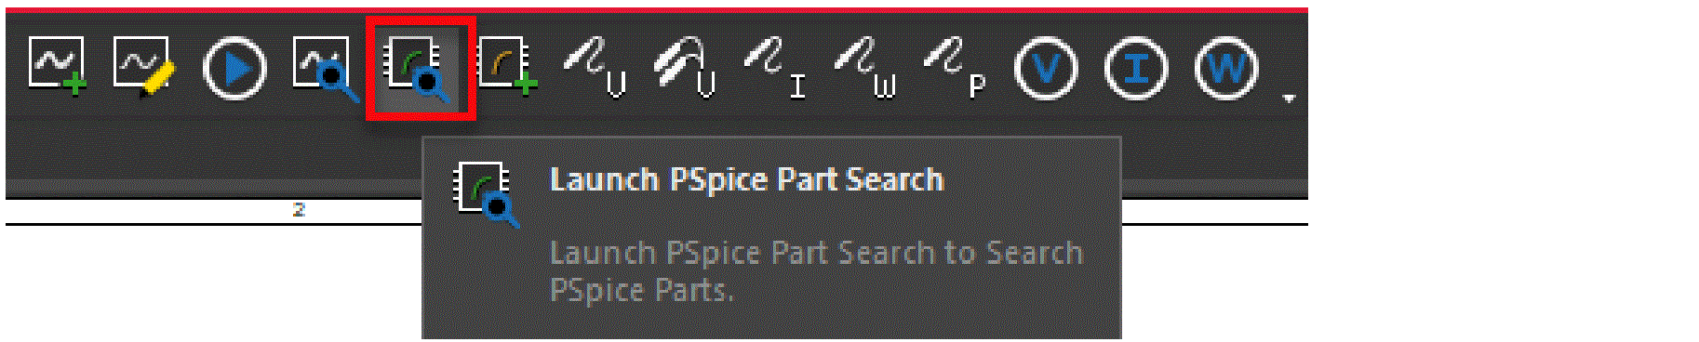The height and width of the screenshot is (342, 1699).
Task: Launch PSpice Part Search from the toolbar
Action: click(420, 69)
